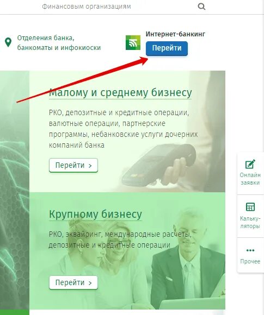
Task: Click the green location pin icon
Action: click(x=8, y=42)
